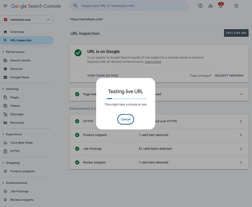
Task: Click VIEW CRAWLED PAGE
Action: (x=103, y=76)
